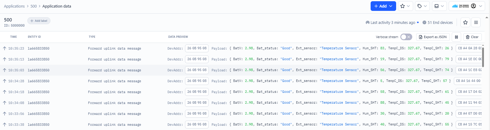This screenshot has height=130, width=490.
Task: Click uplink arrow icon for 10:35:13 event
Action: pyautogui.click(x=5, y=59)
